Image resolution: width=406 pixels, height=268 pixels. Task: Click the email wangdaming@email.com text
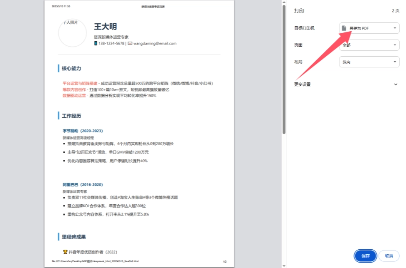155,43
